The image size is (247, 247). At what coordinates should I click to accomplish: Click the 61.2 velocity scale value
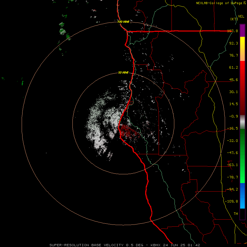coord(234,68)
